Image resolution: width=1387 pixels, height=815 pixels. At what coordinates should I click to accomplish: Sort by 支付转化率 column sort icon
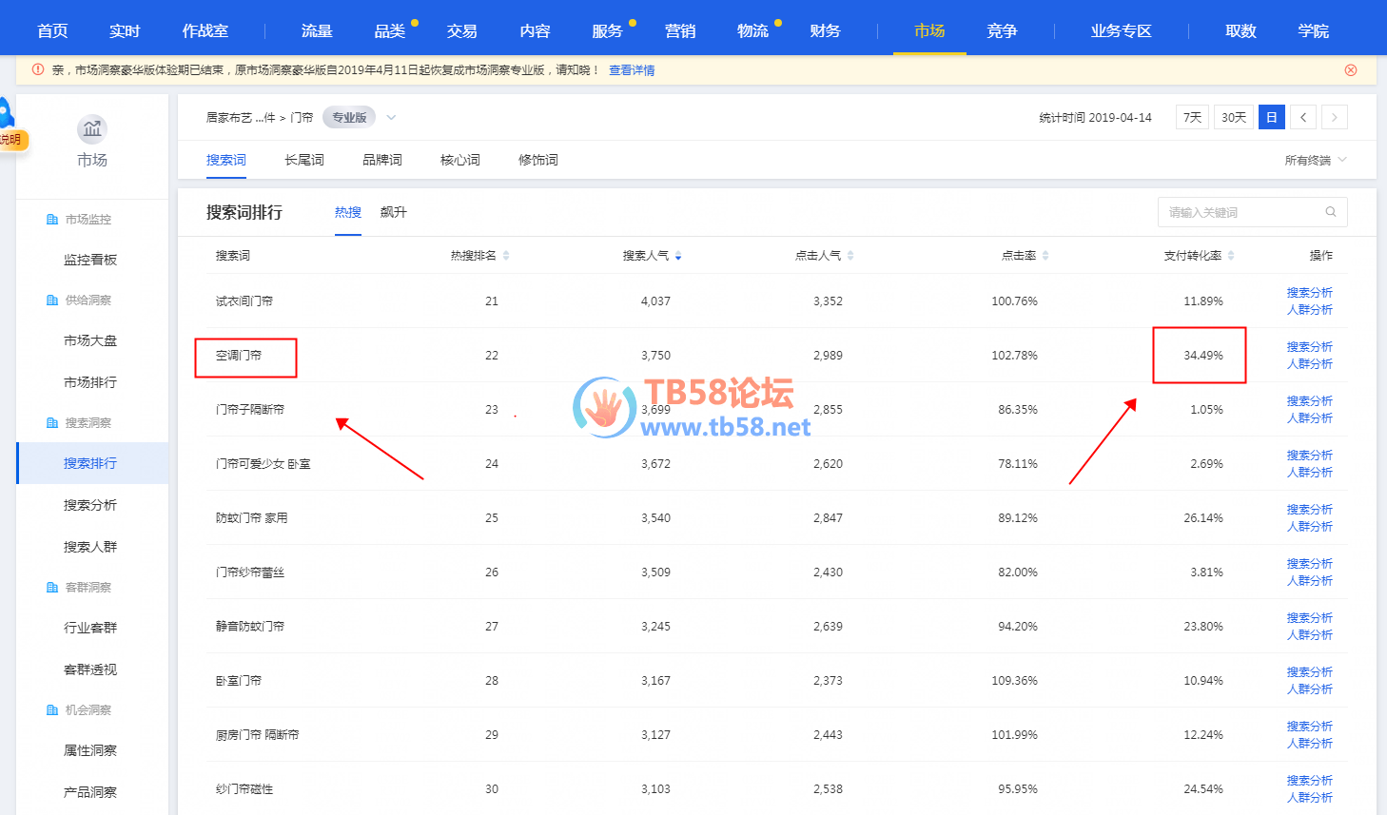pos(1231,256)
